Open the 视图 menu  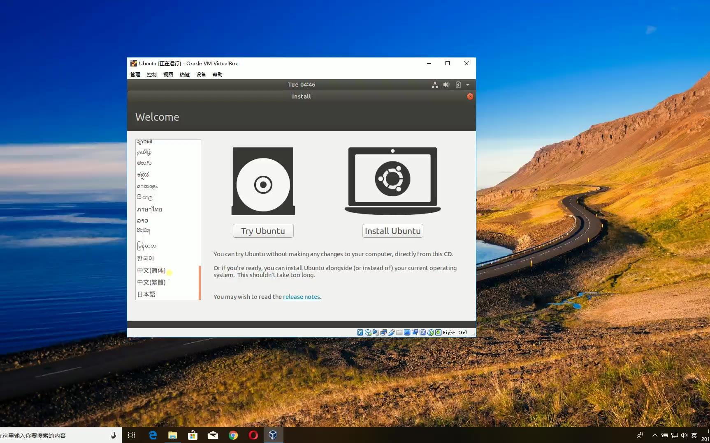[x=168, y=74]
